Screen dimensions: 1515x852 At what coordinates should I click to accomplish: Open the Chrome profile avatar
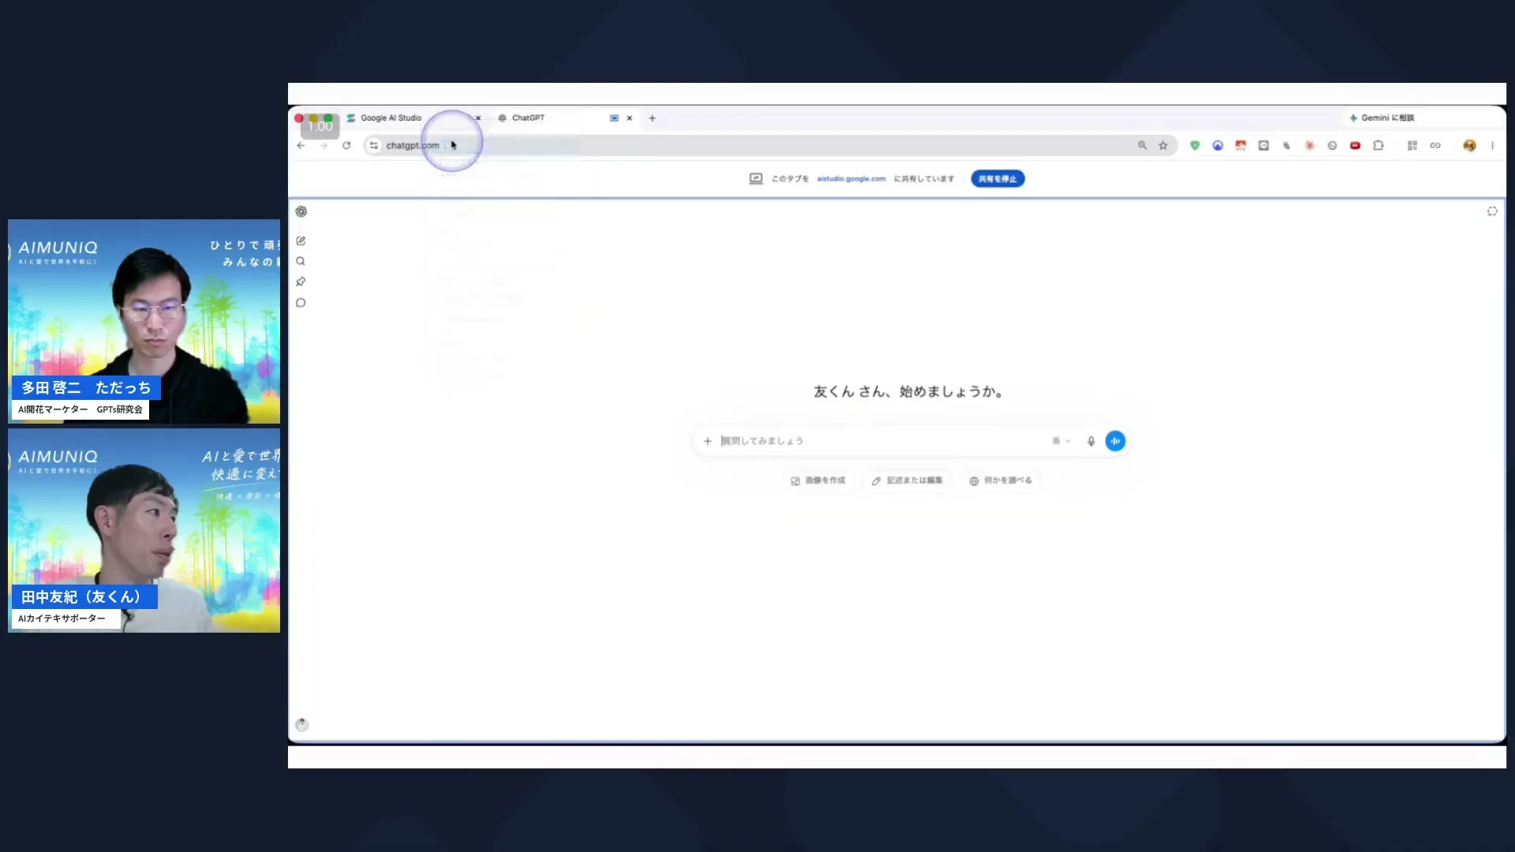tap(1469, 145)
